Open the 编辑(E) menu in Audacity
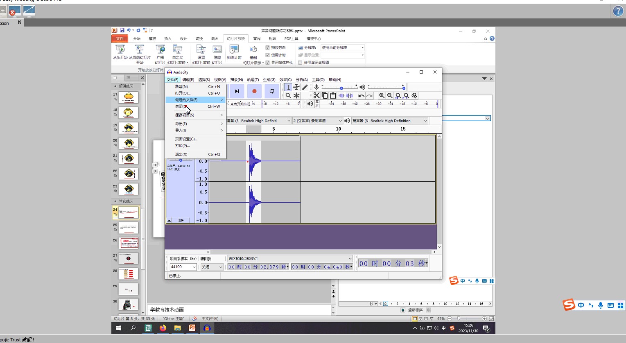The width and height of the screenshot is (626, 343). click(x=188, y=80)
